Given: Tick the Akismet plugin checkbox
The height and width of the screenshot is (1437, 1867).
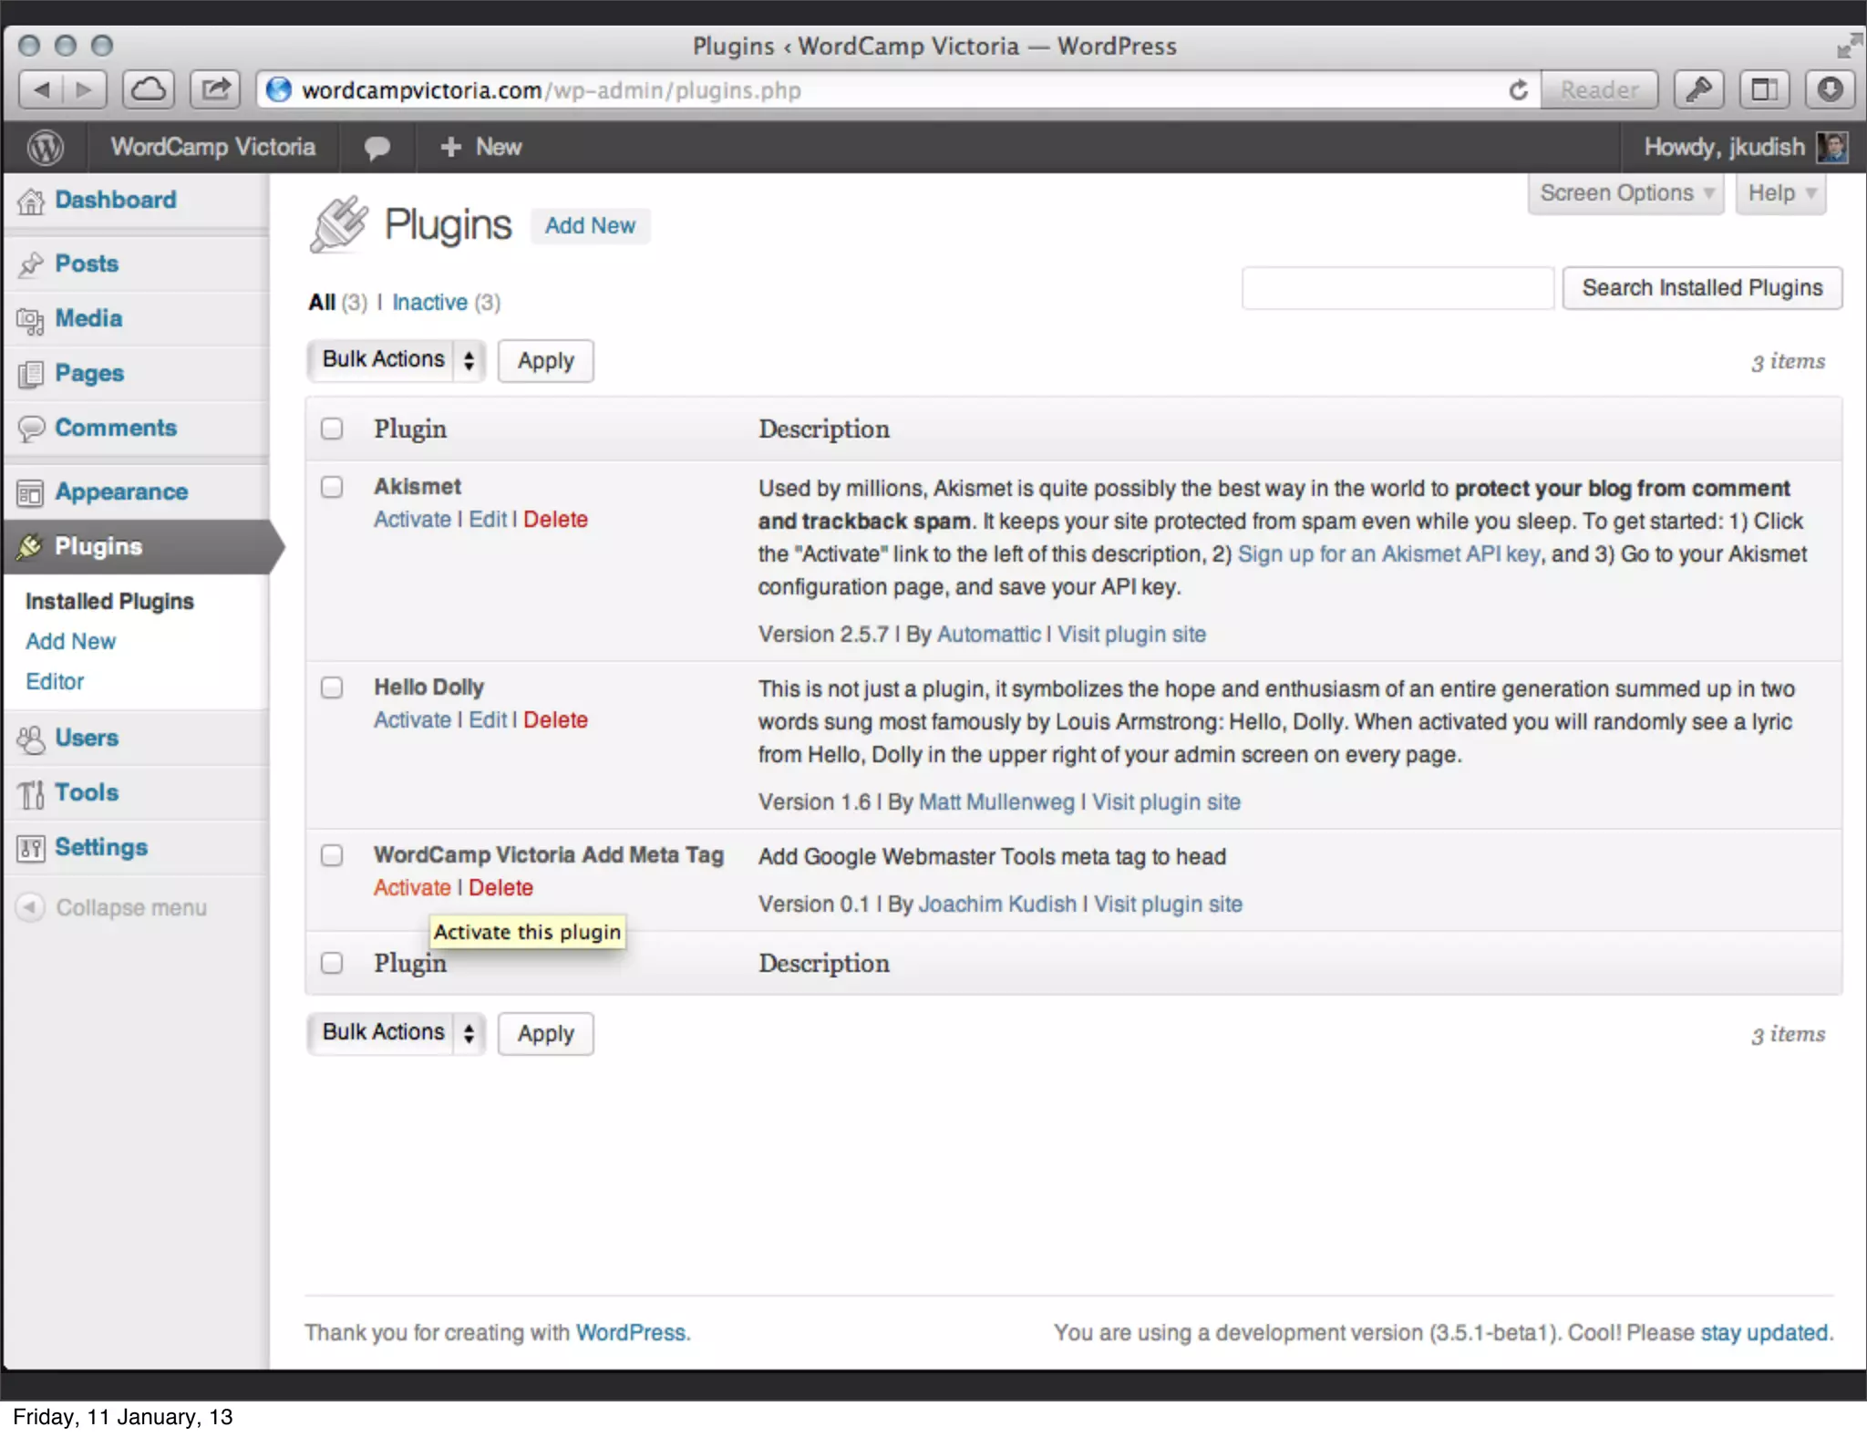Looking at the screenshot, I should tap(332, 487).
